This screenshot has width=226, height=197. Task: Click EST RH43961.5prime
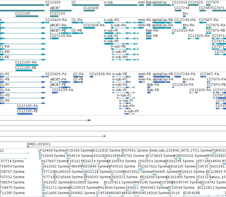click(x=154, y=187)
